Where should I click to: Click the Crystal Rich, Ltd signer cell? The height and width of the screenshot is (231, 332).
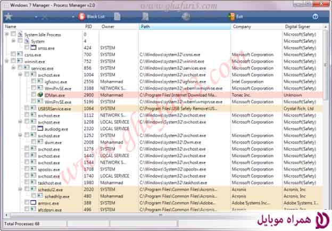298,109
